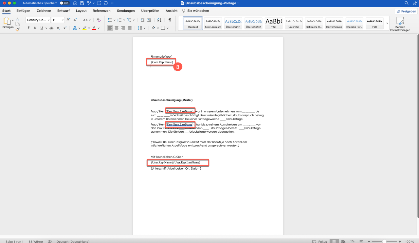Click the format painter brush icon
Screen dimensions: 419x243
[x=18, y=29]
